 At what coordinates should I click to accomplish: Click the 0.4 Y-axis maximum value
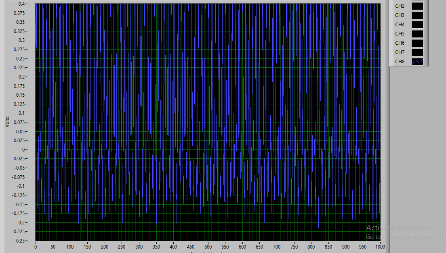[22, 4]
